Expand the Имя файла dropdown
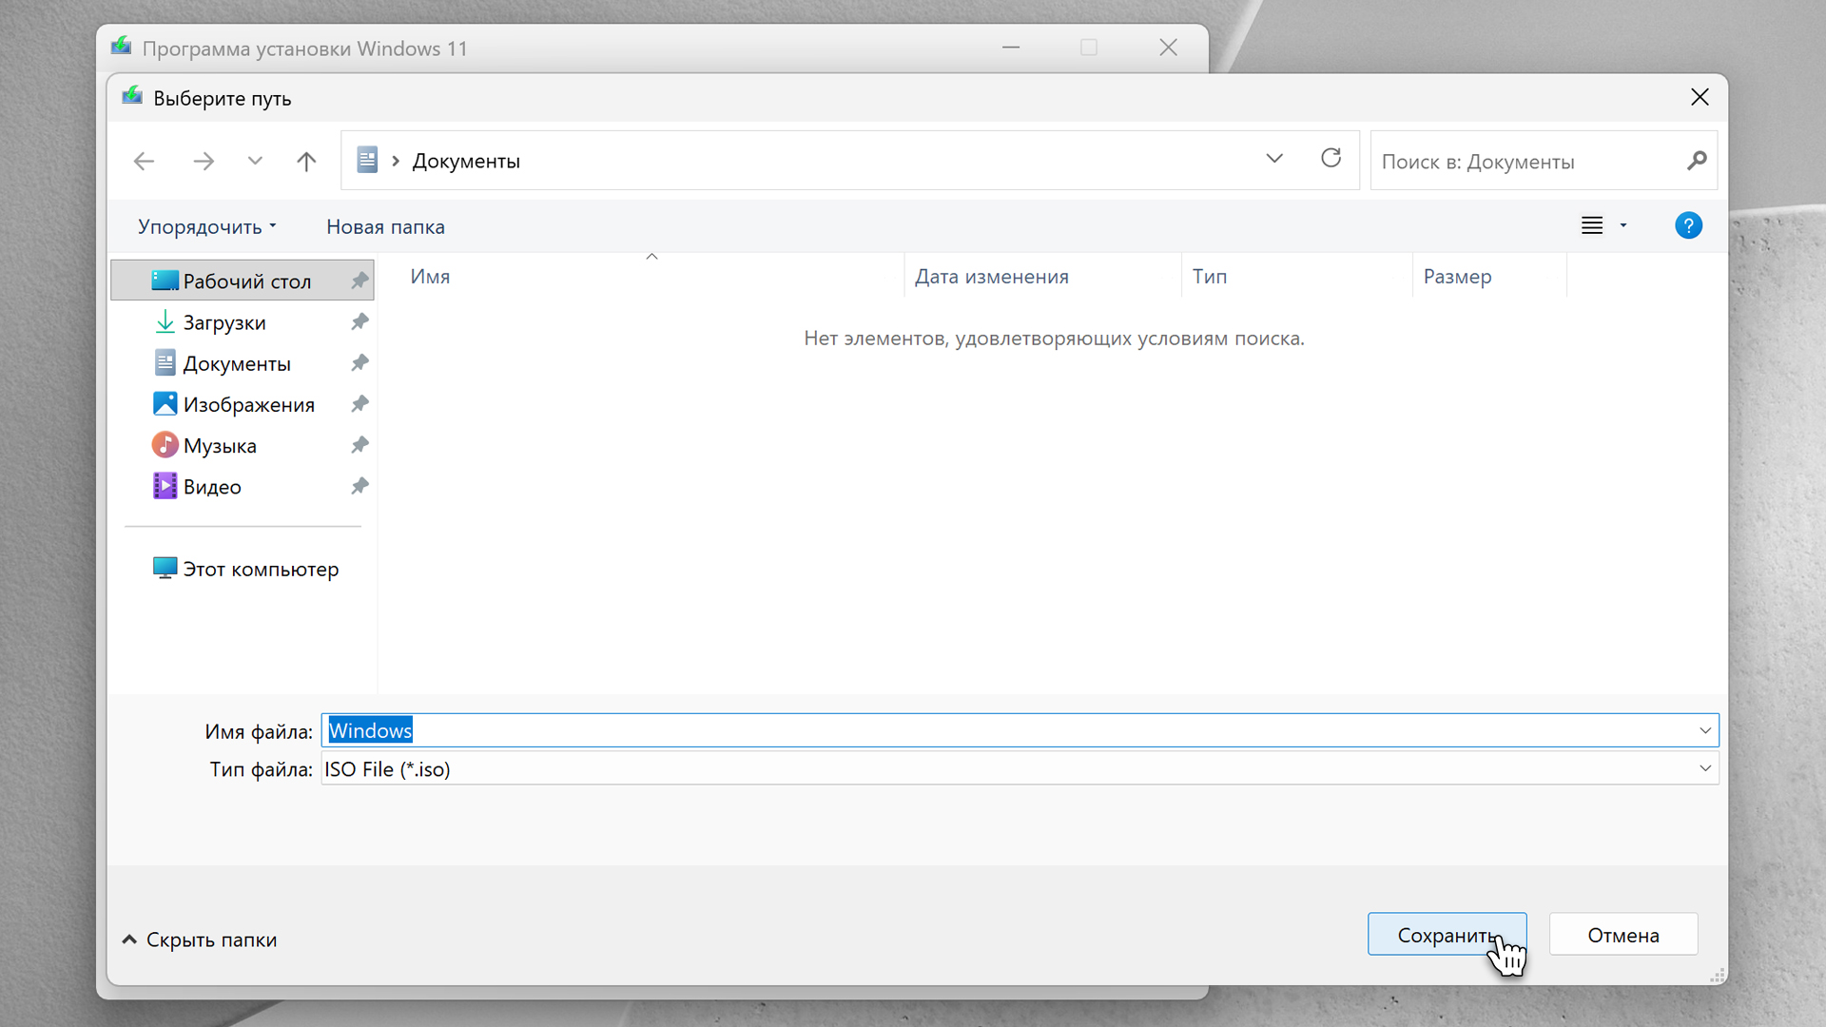The height and width of the screenshot is (1027, 1826). click(x=1704, y=730)
